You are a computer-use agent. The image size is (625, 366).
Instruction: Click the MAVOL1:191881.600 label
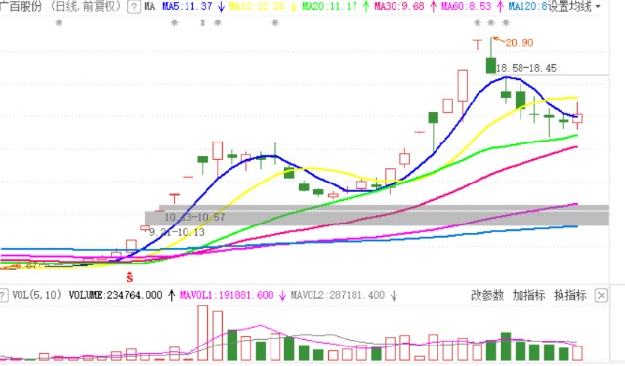point(227,295)
